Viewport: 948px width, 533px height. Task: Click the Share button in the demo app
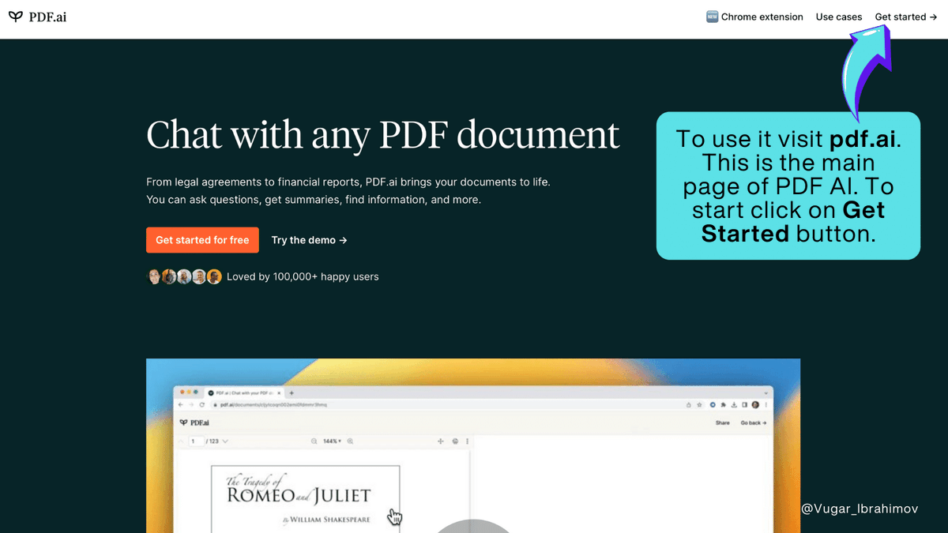723,422
